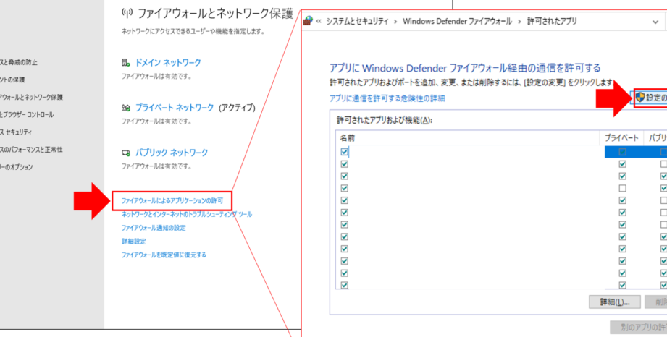Click the firewall antenna icon beside the page title
This screenshot has width=667, height=337.
click(127, 13)
